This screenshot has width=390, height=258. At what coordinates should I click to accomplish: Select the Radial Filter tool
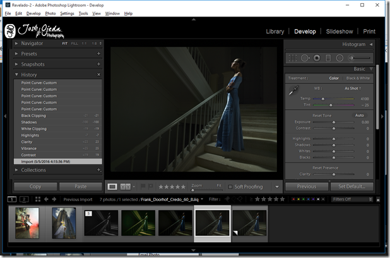340,58
